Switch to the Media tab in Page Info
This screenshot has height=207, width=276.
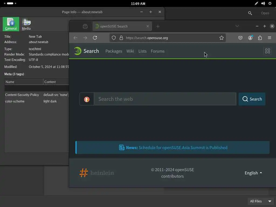[x=26, y=24]
